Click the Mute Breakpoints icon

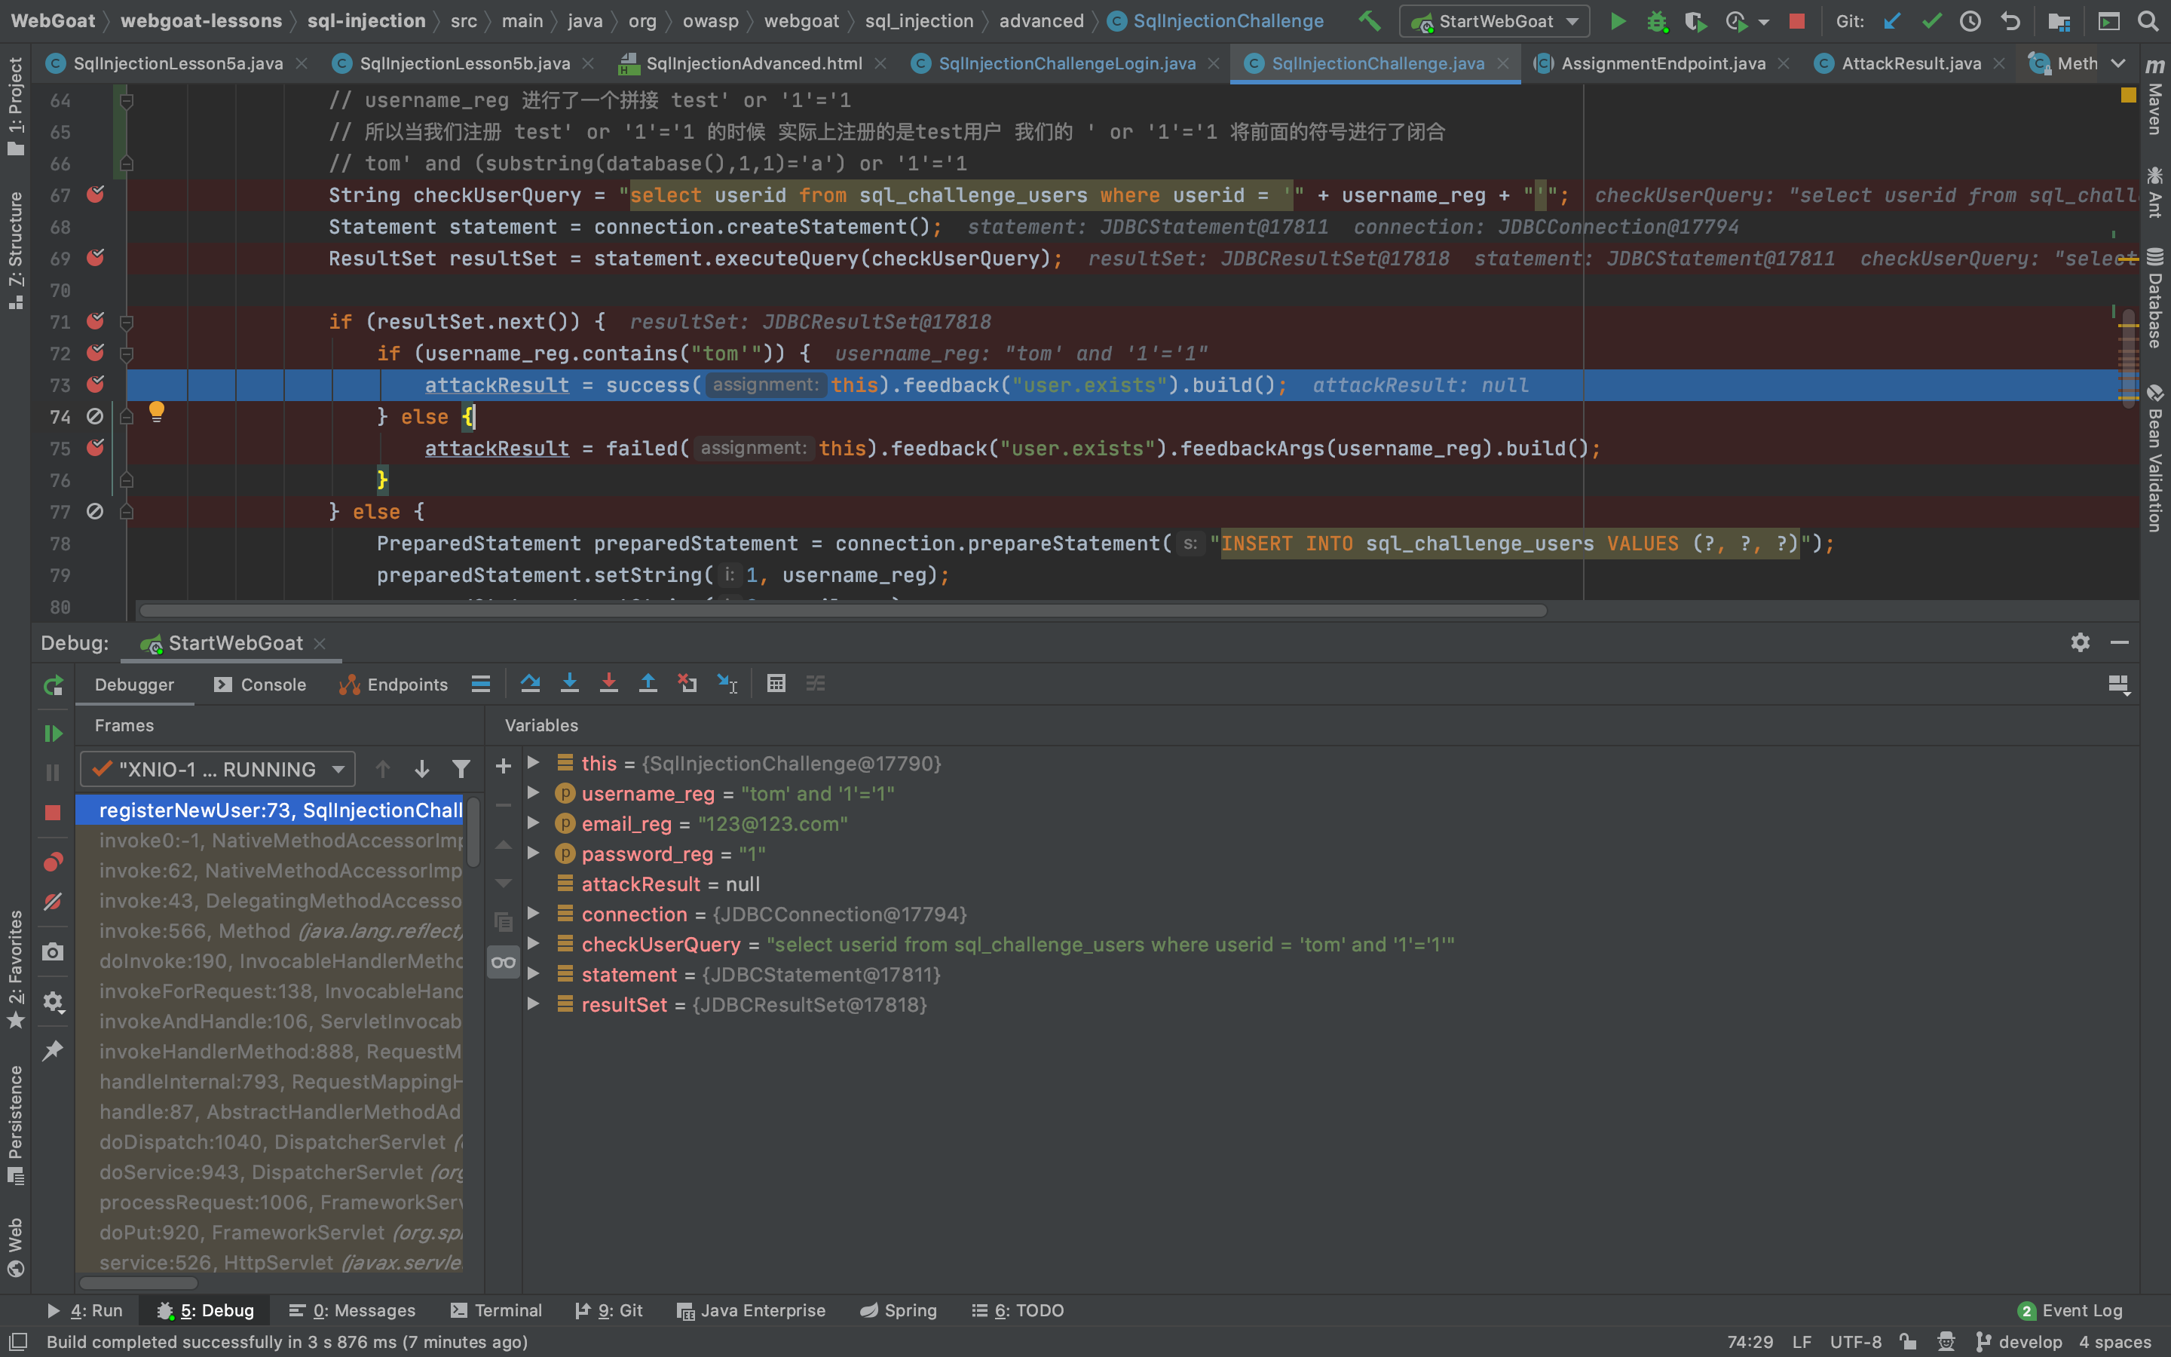[53, 901]
